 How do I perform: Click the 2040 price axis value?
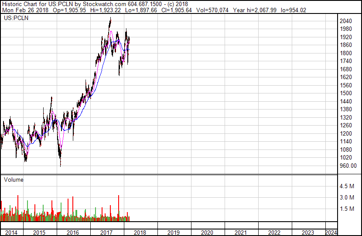click(346, 21)
